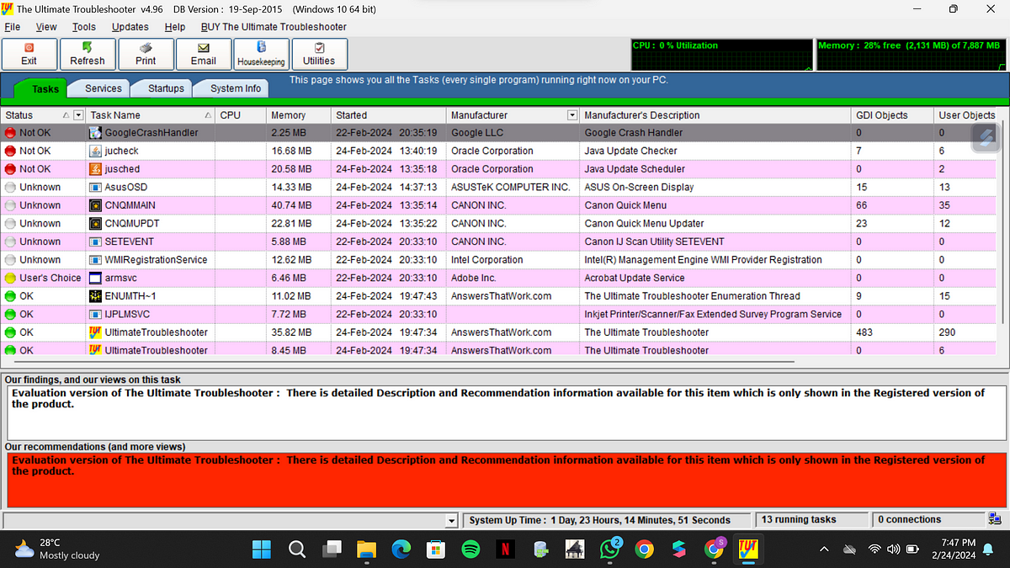
Task: Click the Exit toolbar button
Action: (x=29, y=55)
